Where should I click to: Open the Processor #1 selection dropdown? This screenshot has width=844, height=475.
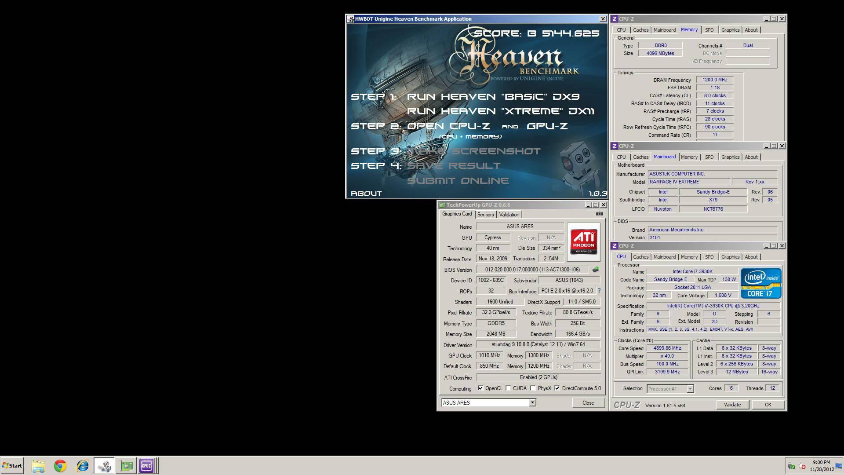690,389
